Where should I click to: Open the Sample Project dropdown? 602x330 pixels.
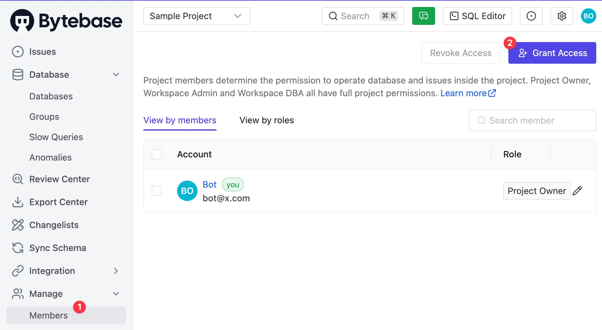click(x=197, y=16)
